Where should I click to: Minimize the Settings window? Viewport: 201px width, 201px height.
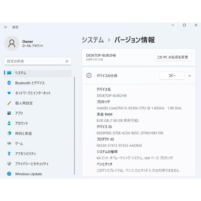point(173,25)
